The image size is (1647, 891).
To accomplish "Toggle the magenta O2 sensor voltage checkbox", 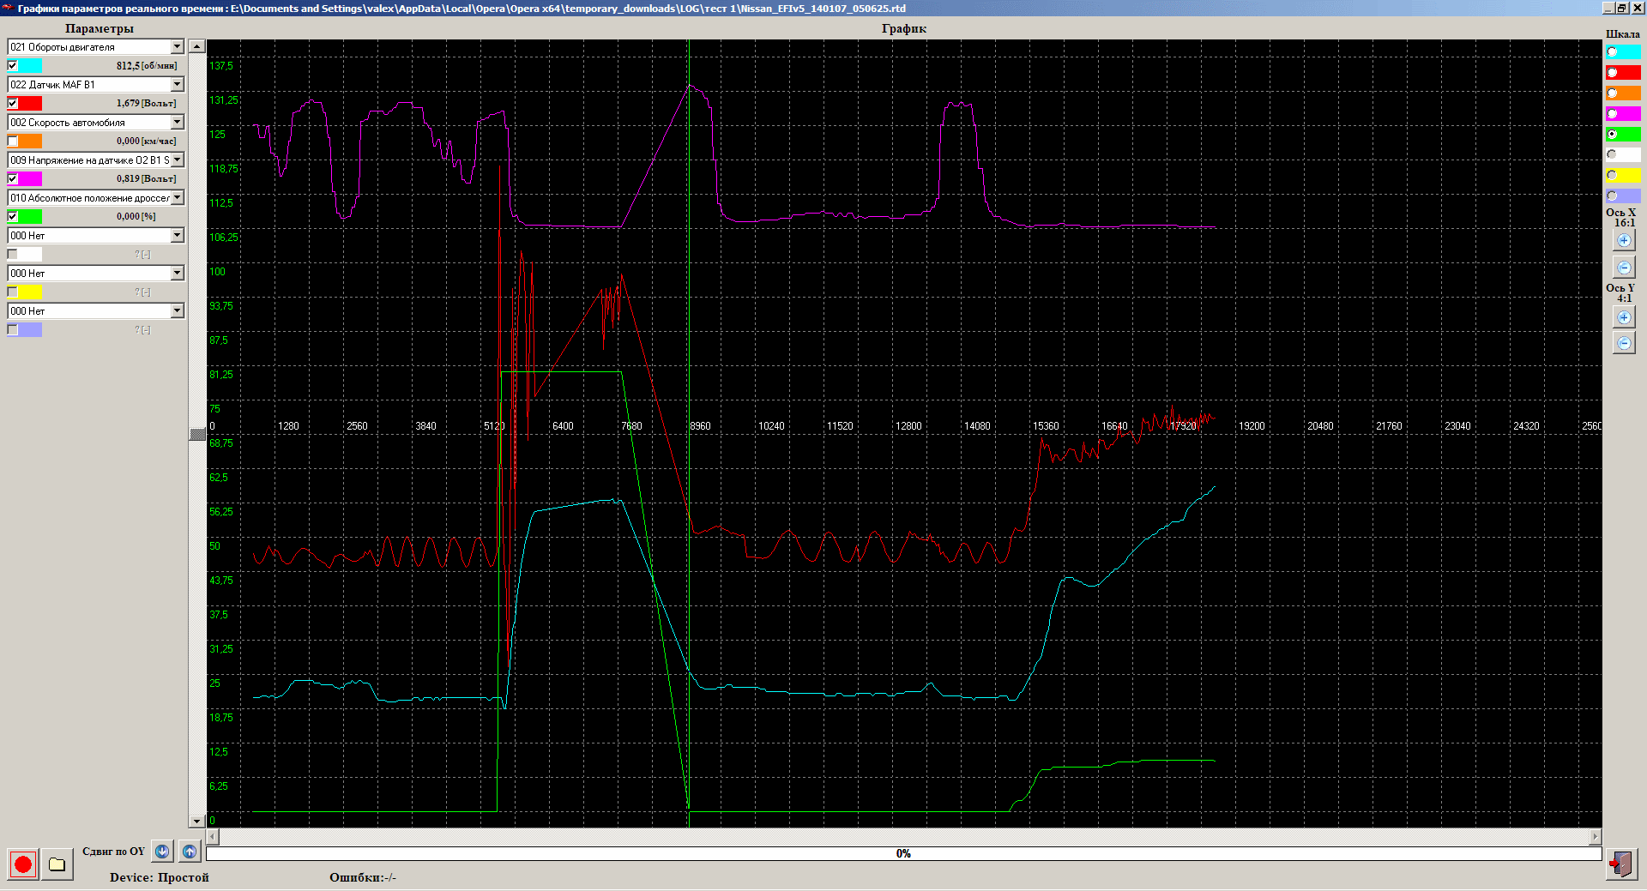I will (13, 178).
